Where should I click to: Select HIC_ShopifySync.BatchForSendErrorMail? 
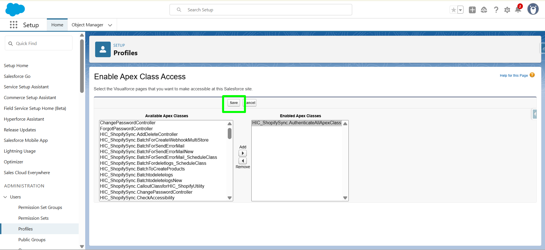point(142,146)
